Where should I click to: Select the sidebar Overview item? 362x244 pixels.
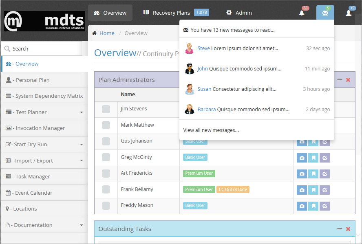pyautogui.click(x=44, y=64)
